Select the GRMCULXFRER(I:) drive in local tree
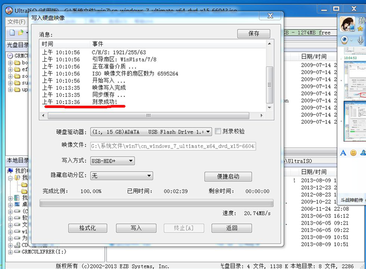 click(44, 252)
